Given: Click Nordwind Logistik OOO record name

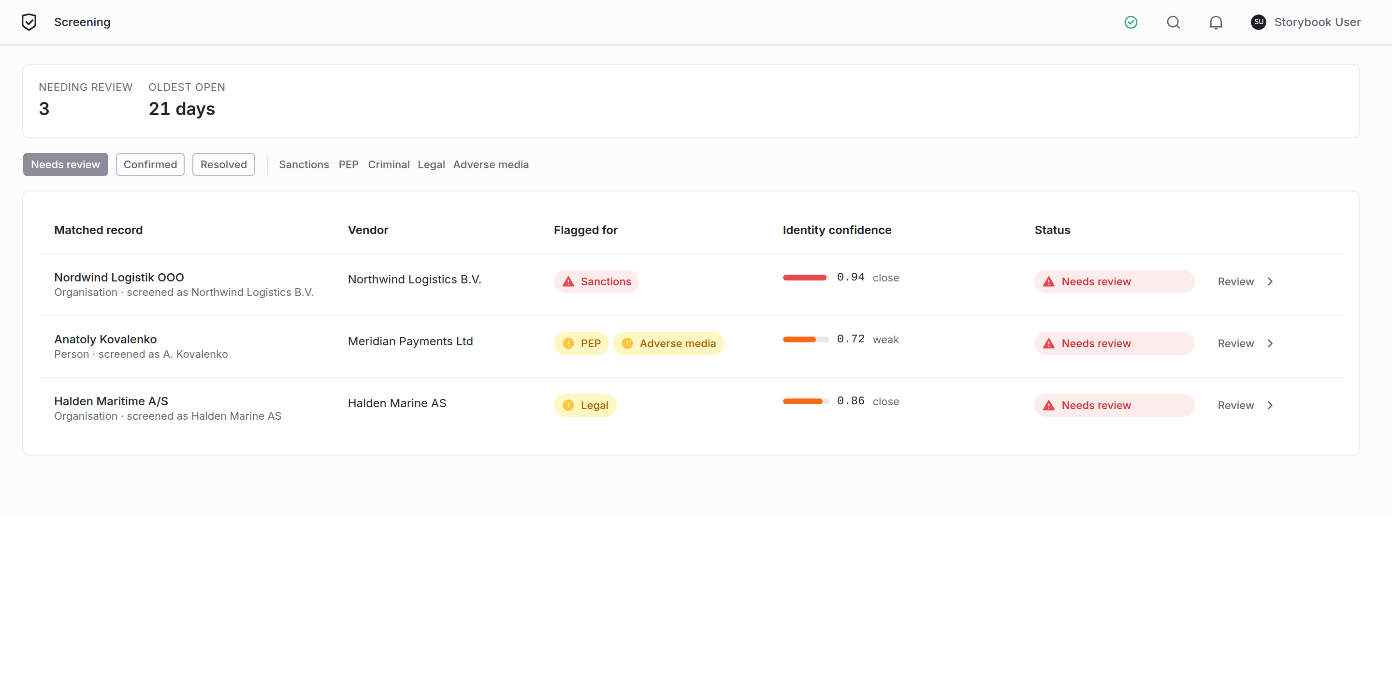Looking at the screenshot, I should tap(119, 278).
